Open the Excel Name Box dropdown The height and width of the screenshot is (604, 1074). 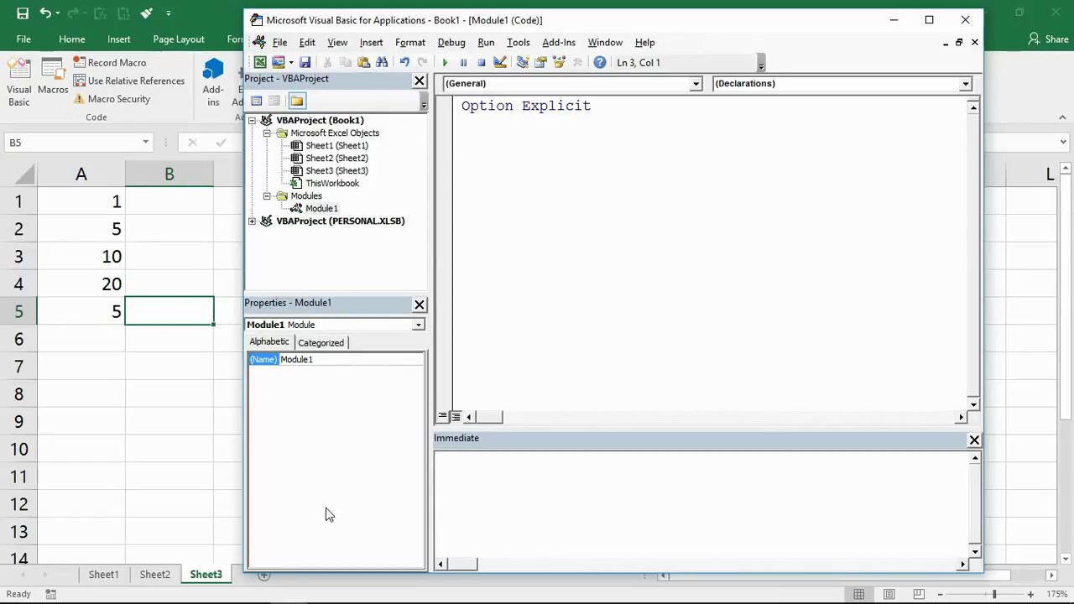(x=146, y=143)
